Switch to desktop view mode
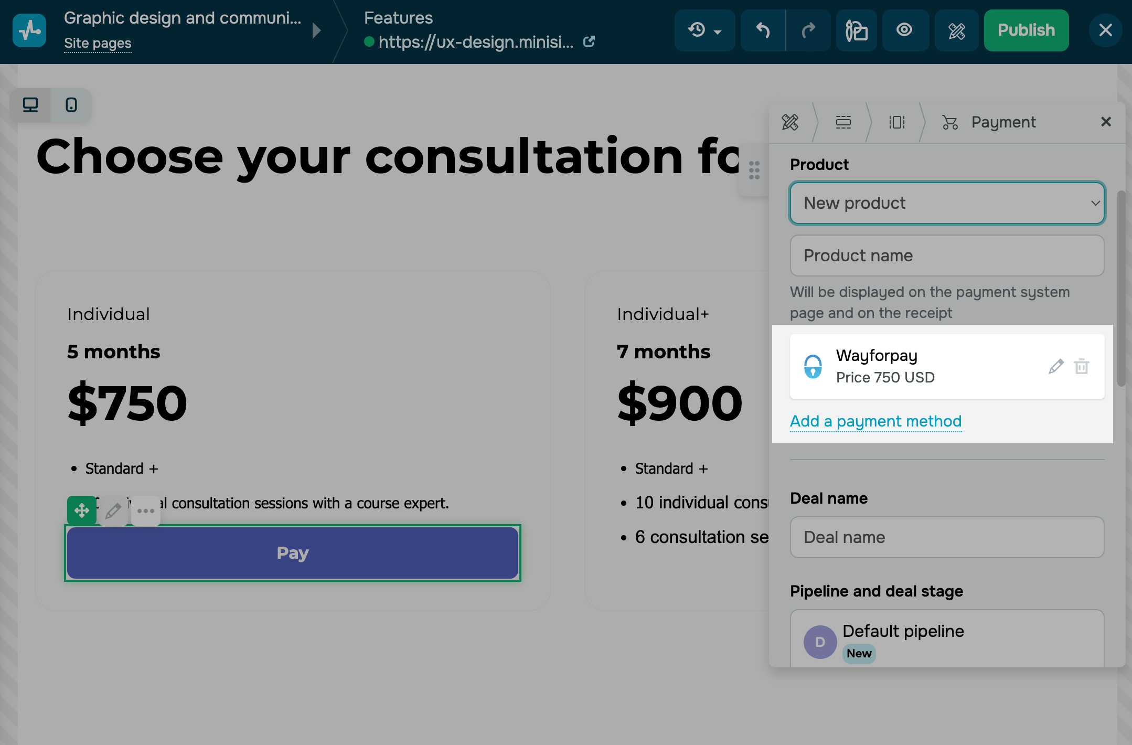1132x745 pixels. click(x=30, y=105)
